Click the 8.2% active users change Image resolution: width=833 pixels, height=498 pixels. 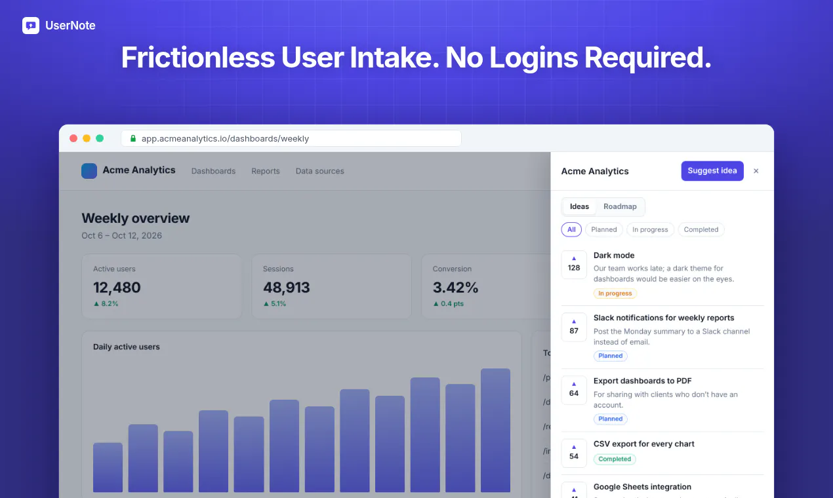(106, 304)
